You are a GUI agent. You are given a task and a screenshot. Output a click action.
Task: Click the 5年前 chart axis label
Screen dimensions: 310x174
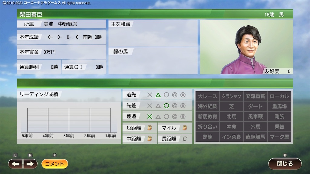[x=27, y=136]
